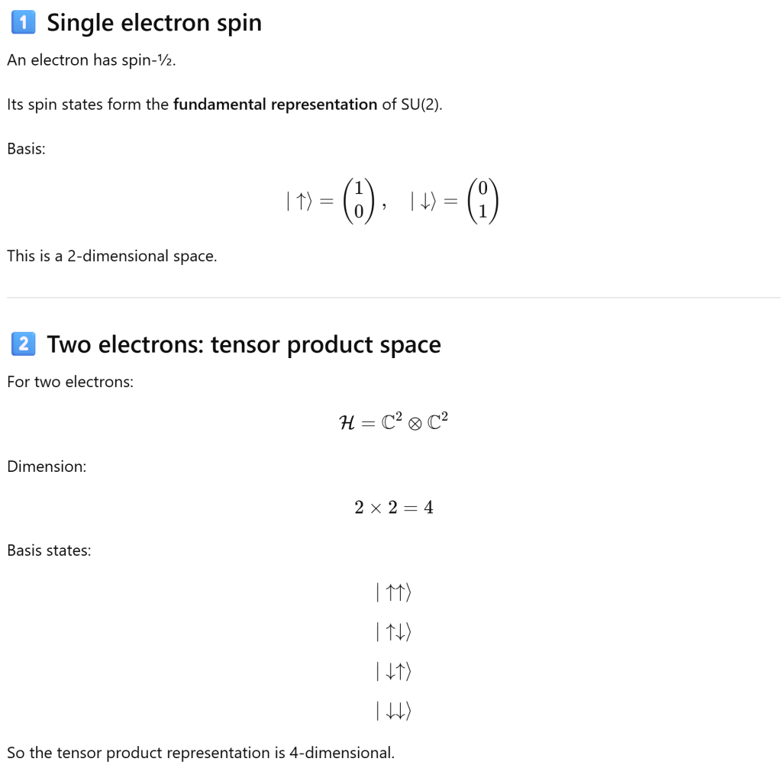Click the Hilbert space tensor product formula
Screen dimensions: 781x765
click(393, 422)
